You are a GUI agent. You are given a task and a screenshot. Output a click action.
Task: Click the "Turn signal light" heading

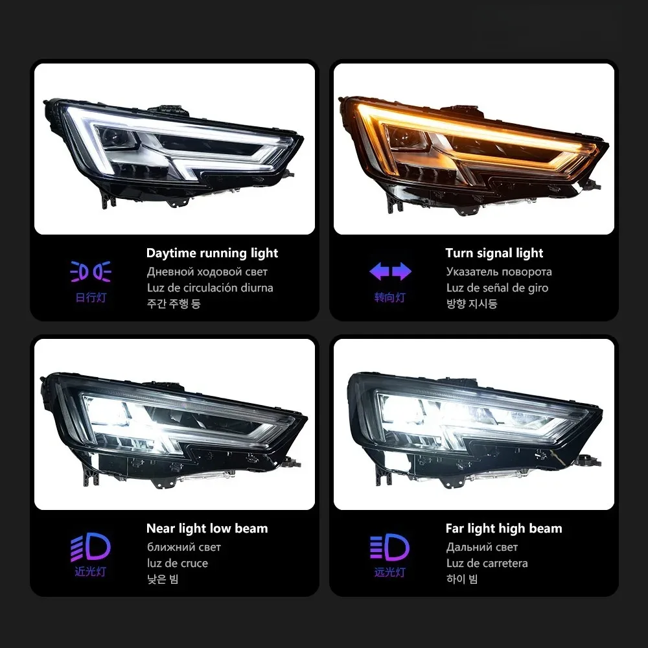tap(494, 253)
